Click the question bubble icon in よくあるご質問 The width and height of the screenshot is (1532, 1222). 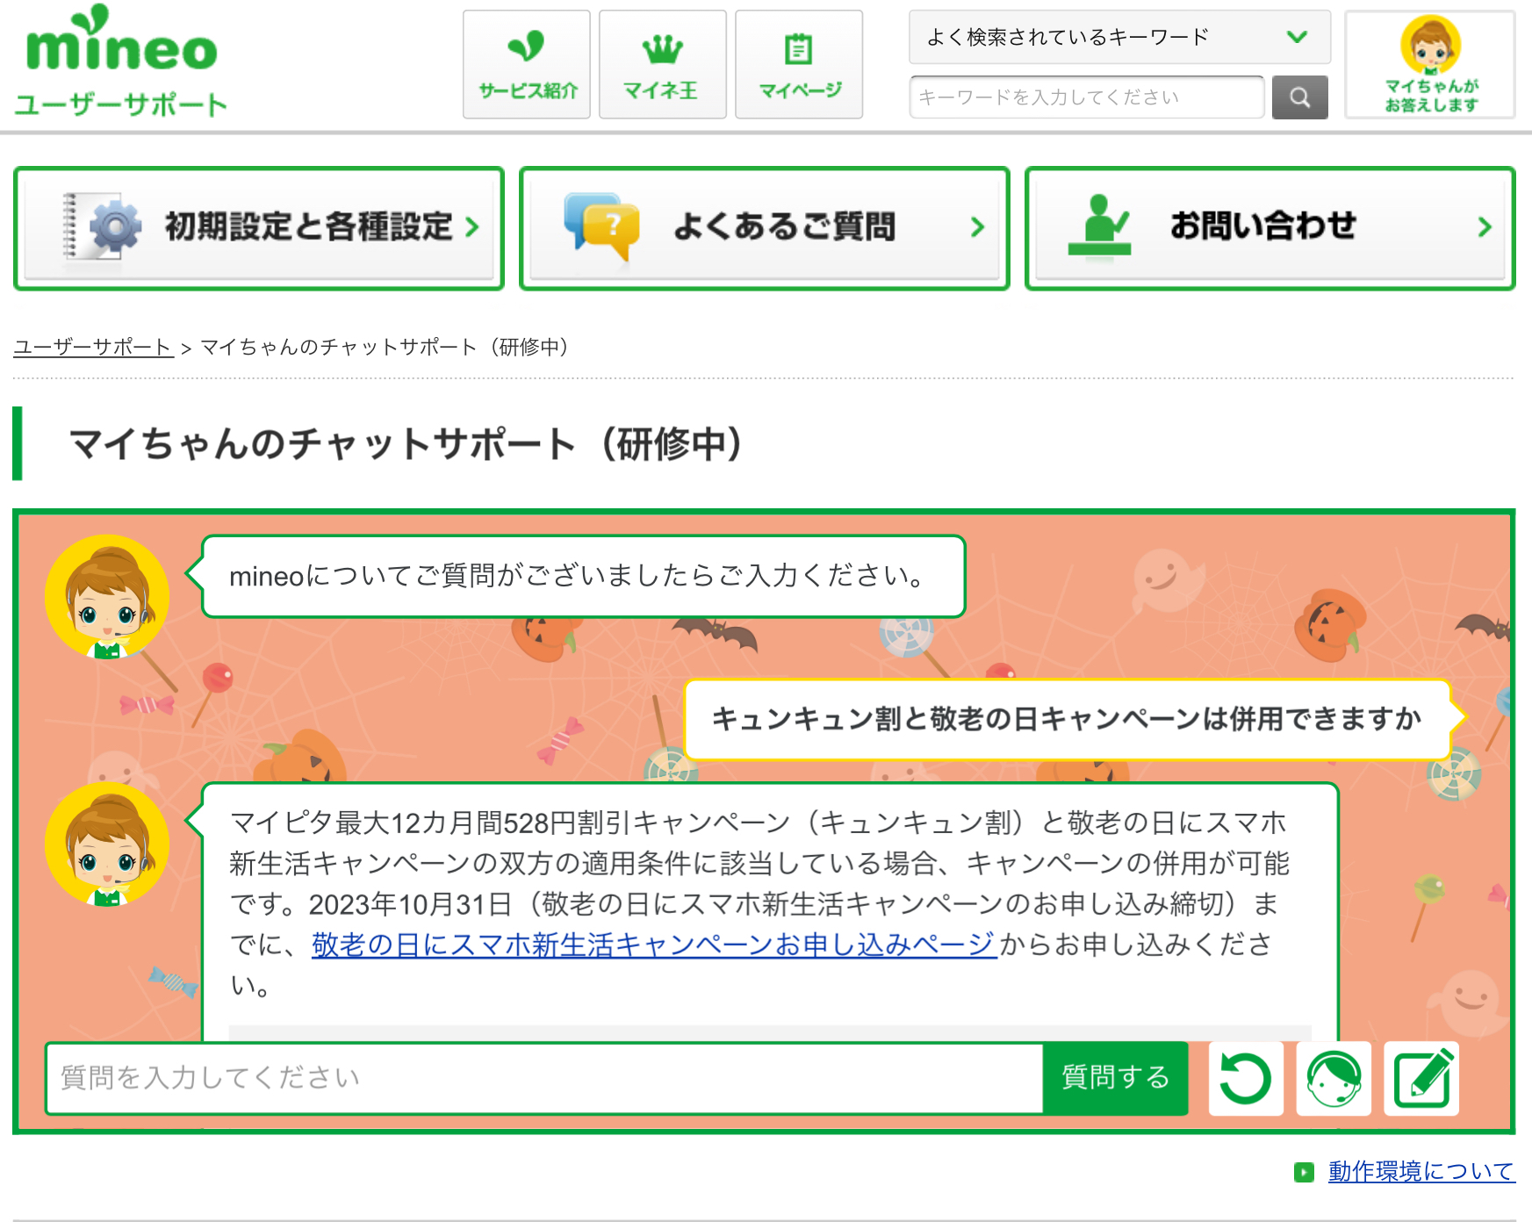click(x=601, y=226)
